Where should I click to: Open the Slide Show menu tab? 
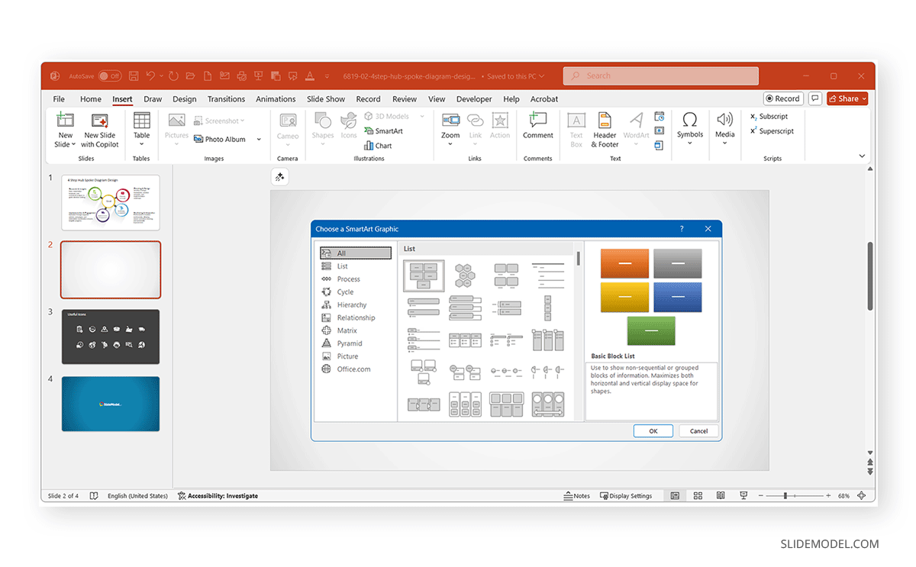click(325, 98)
